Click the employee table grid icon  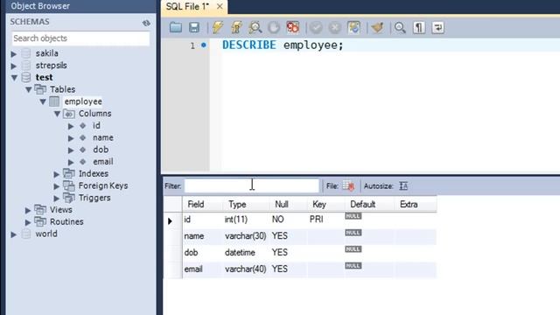(x=54, y=101)
